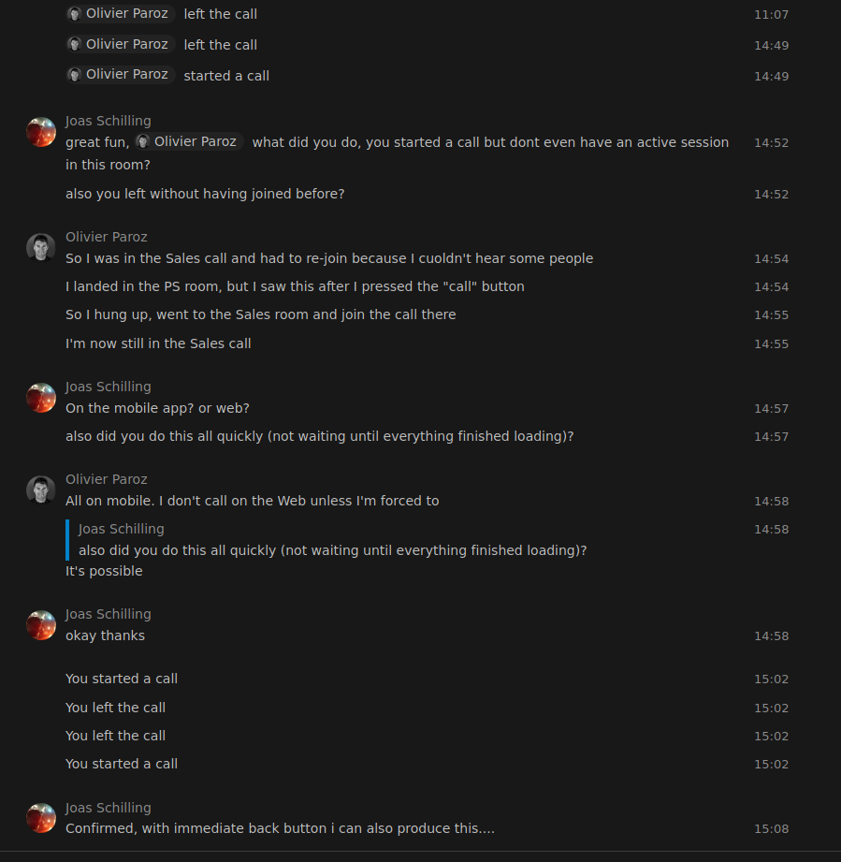Click Olivier Paroz chip in 'started a call' line
The width and height of the screenshot is (841, 862).
click(121, 74)
